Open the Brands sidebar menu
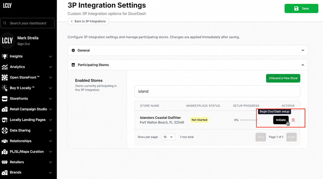This screenshot has width=323, height=179. 27,172
